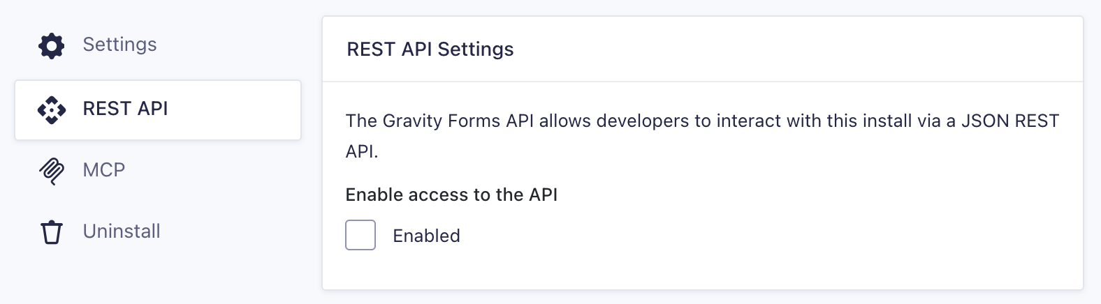The height and width of the screenshot is (304, 1101).
Task: Select the MCP text label
Action: 104,170
